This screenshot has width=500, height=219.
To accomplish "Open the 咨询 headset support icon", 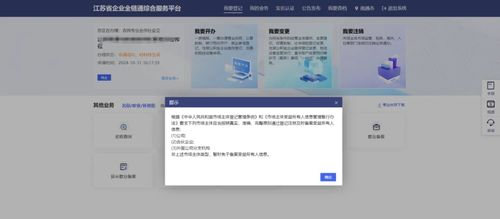I will pyautogui.click(x=491, y=123).
